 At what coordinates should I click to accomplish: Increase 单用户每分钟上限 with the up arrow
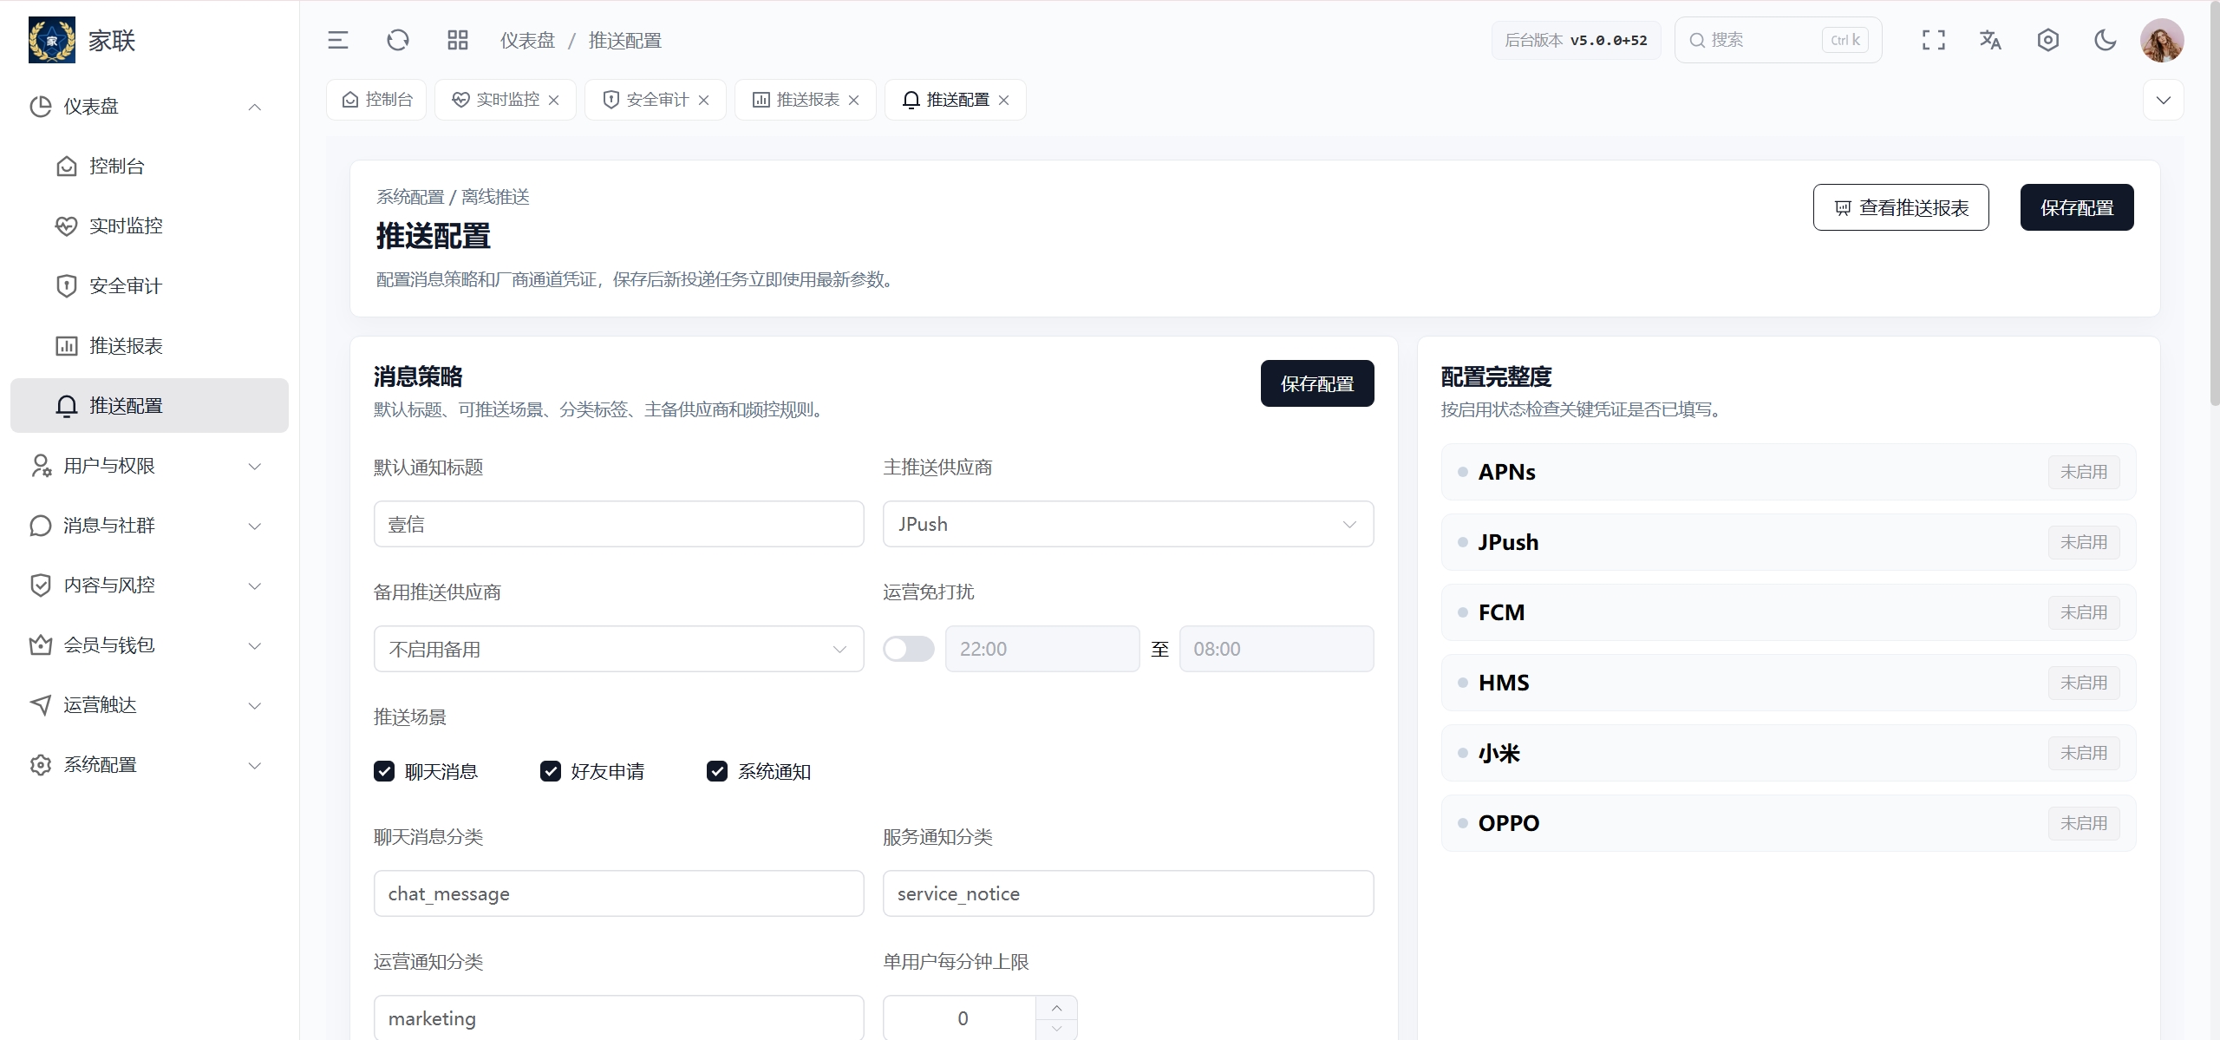tap(1056, 1008)
